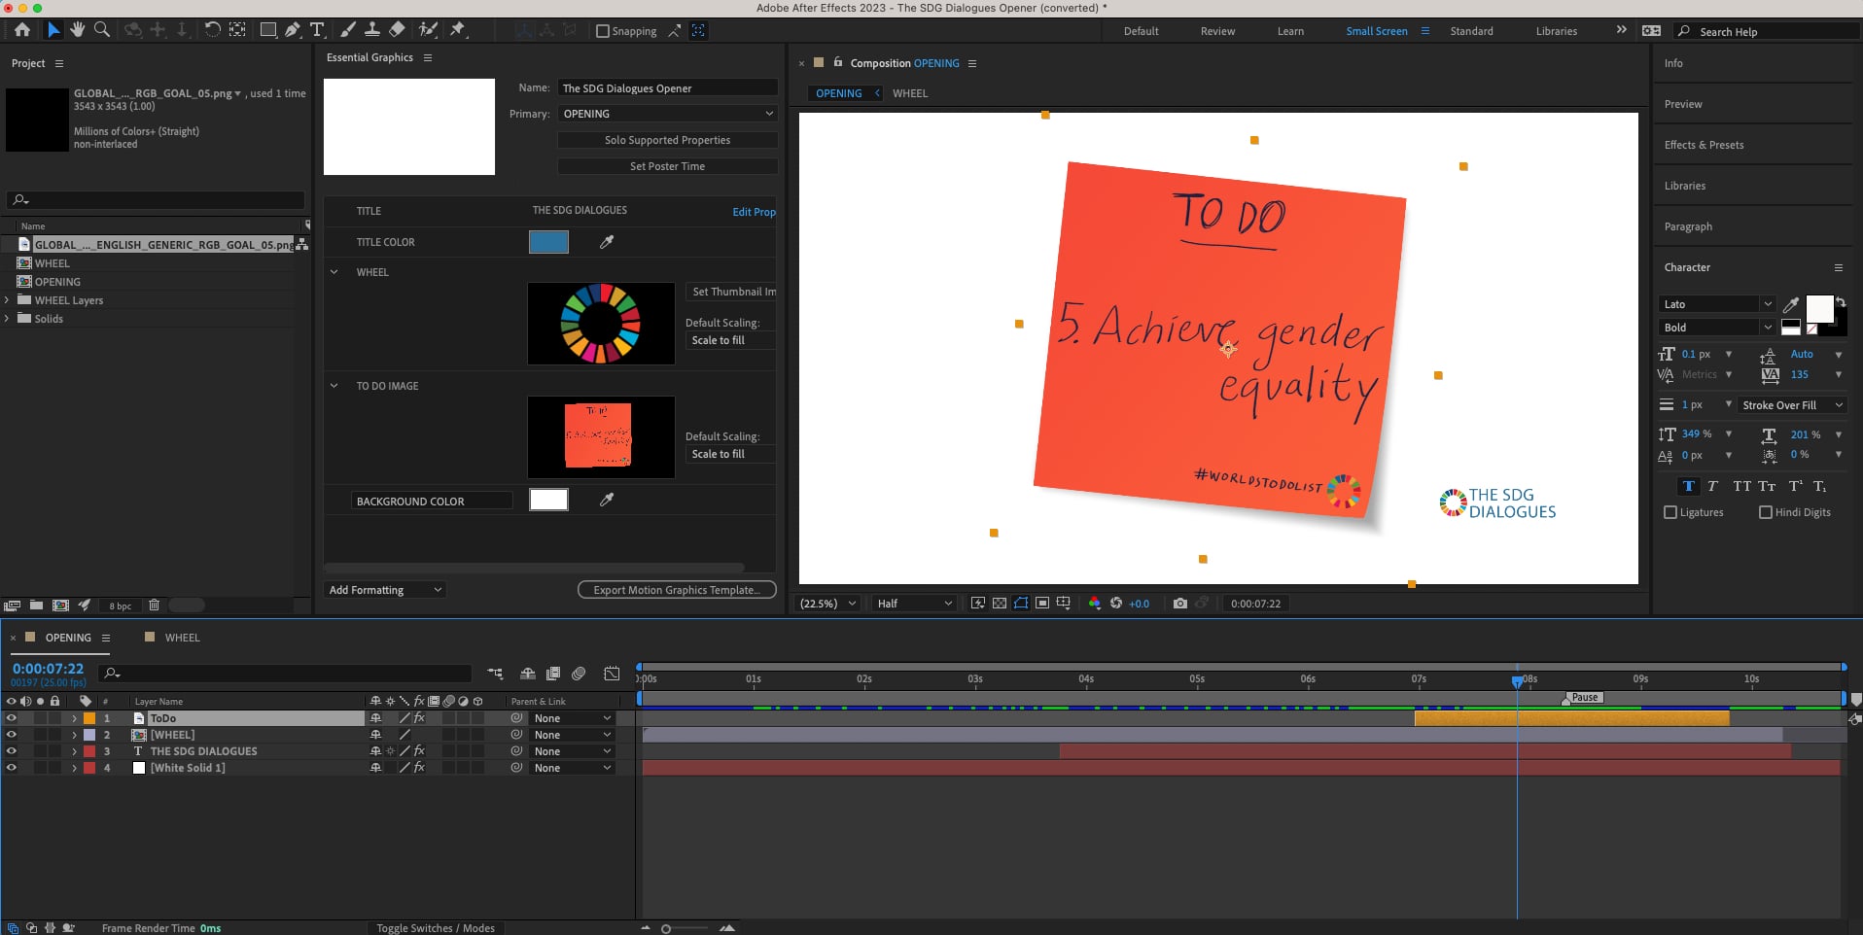Switch to the Review workspace

pos(1217,31)
